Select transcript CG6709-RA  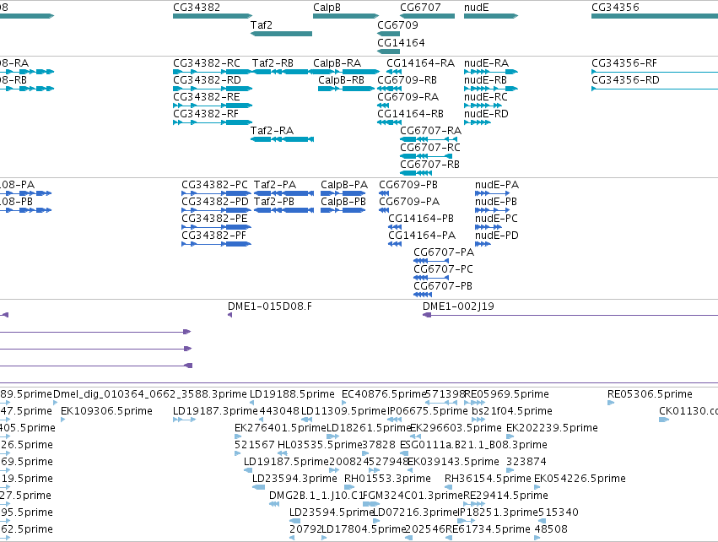[x=408, y=97]
